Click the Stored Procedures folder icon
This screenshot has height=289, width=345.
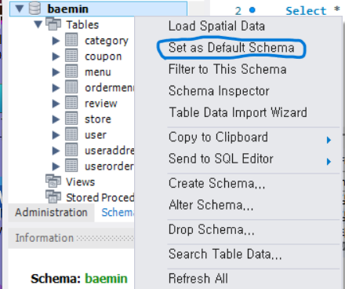tap(53, 196)
